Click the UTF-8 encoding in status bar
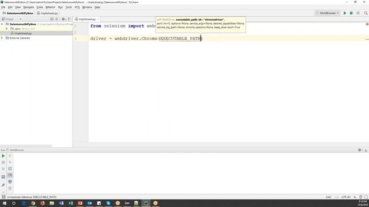 pos(346,197)
